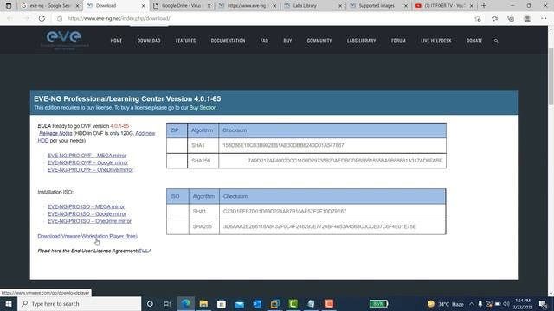Open COMMUNITY in the site navigation

coord(319,41)
